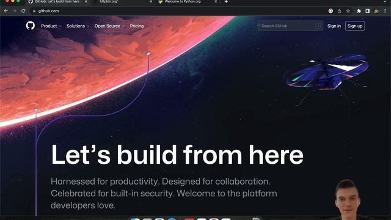Click the "Harnessed for productivity" paragraph text
The image size is (391, 220).
pos(164,193)
